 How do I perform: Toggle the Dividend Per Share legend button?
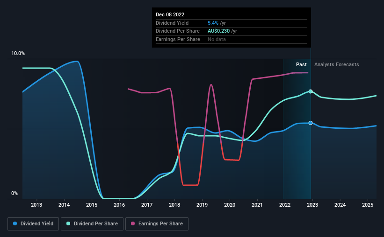92,224
